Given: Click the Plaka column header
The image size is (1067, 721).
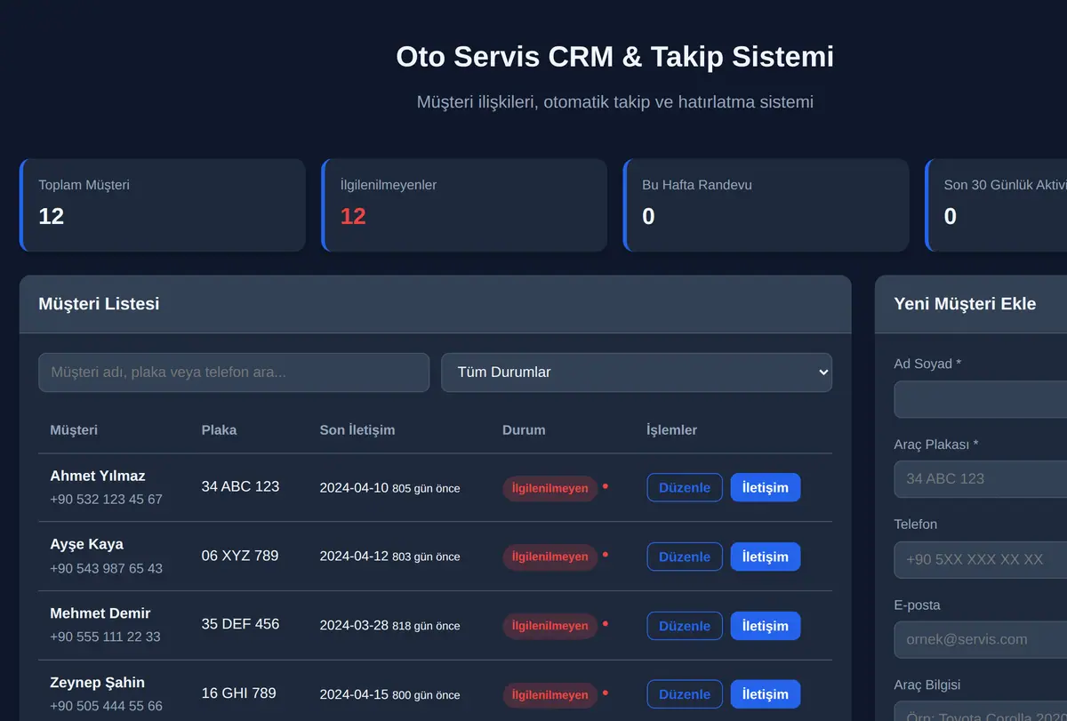Looking at the screenshot, I should [x=219, y=430].
